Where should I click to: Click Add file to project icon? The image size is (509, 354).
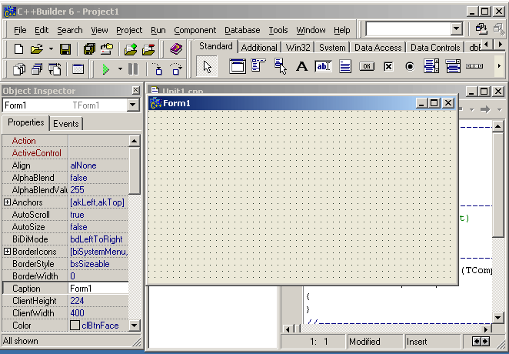(x=130, y=49)
